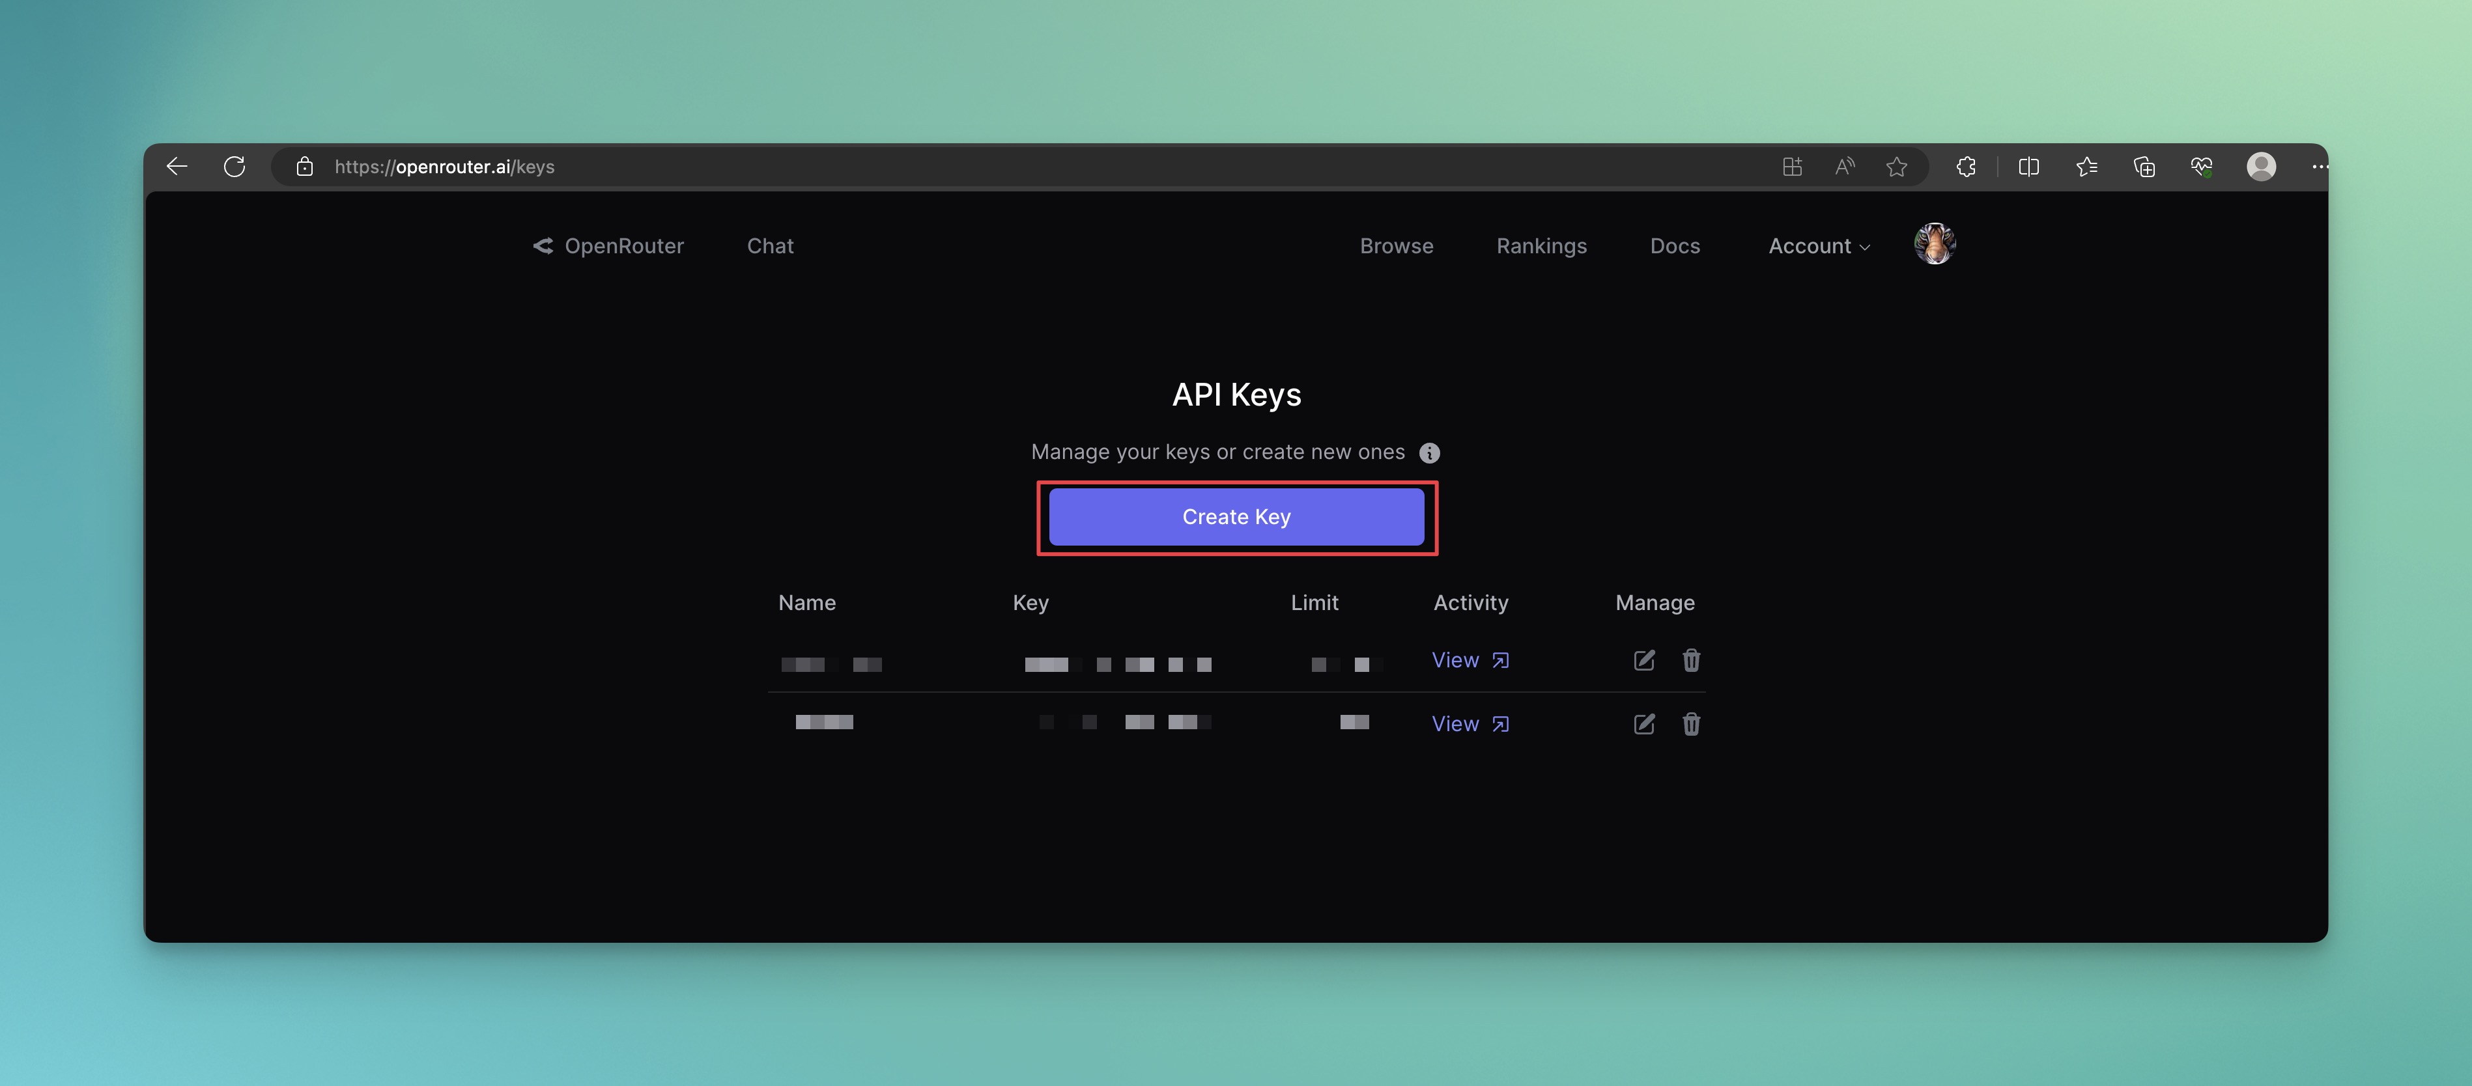Open browser settings and more menu
This screenshot has width=2472, height=1086.
[x=2318, y=167]
